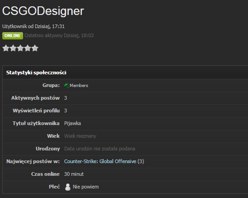The width and height of the screenshot is (248, 198).
Task: Click the Aktywnych postów row label
Action: coord(35,98)
